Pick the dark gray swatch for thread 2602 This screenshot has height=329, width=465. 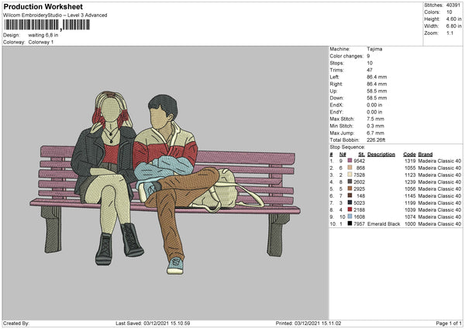click(350, 182)
